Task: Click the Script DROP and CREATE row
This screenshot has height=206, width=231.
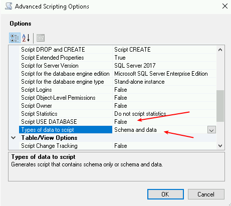Action: point(117,50)
